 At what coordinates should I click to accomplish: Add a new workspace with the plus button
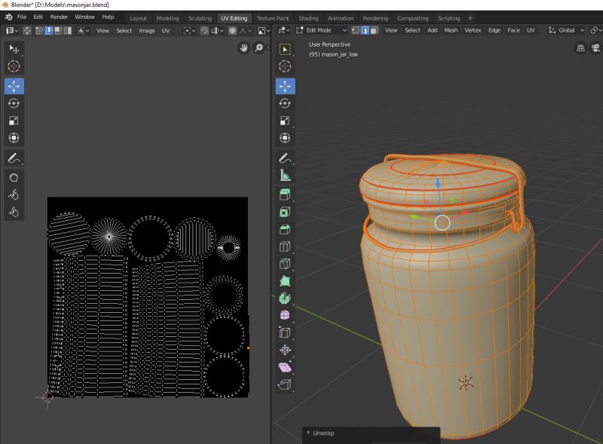472,18
